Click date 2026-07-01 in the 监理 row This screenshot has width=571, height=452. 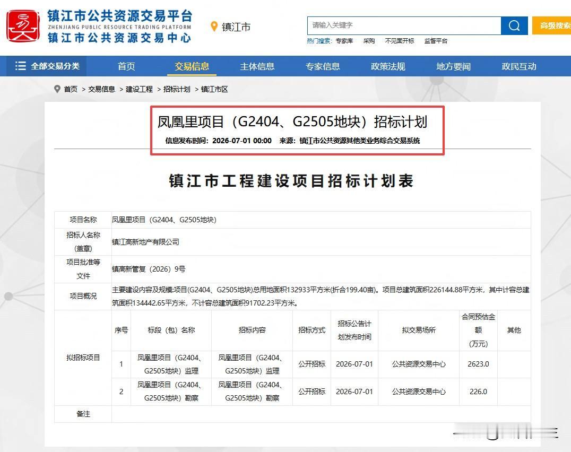point(354,364)
